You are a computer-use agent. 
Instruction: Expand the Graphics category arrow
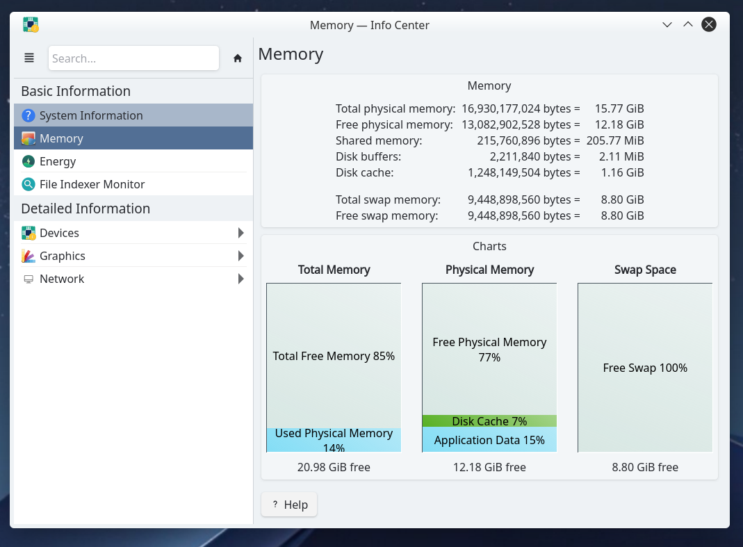pos(240,256)
